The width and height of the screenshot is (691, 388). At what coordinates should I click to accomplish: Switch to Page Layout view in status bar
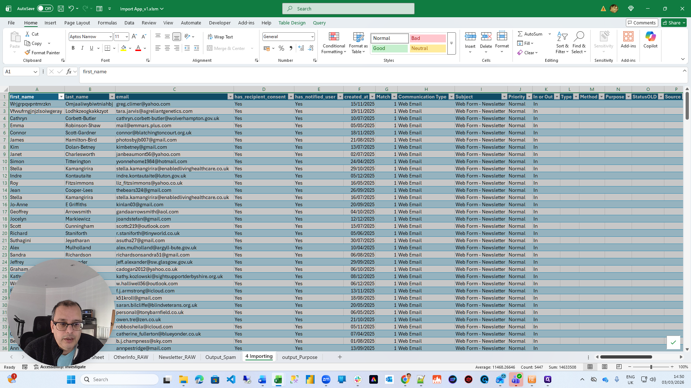point(605,367)
